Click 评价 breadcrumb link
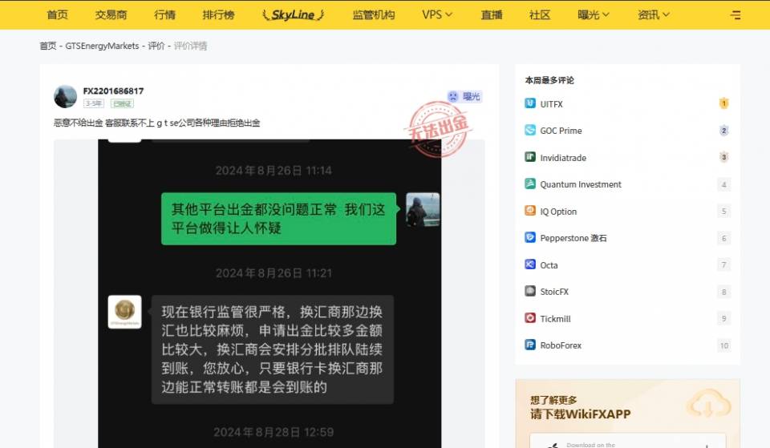Image resolution: width=770 pixels, height=448 pixels. [156, 46]
